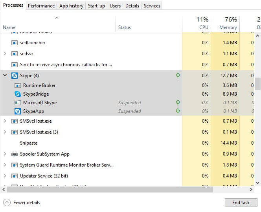Screen dimensions: 261x212
Task: Click the leaf icon on Microsoft Skype row
Action: [x=178, y=103]
